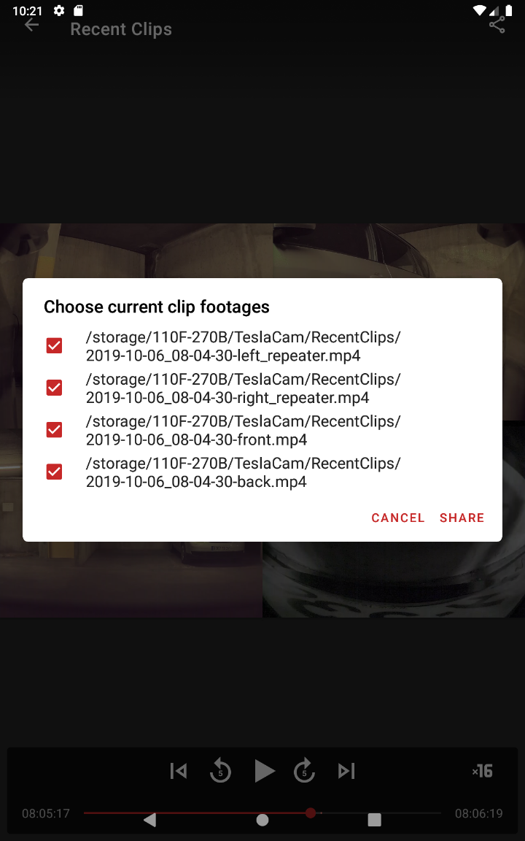The image size is (525, 841).
Task: Start playback with the play icon
Action: (x=263, y=771)
